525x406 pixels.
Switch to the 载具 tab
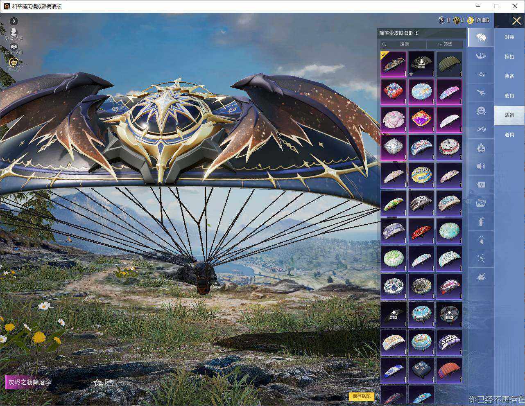[x=509, y=96]
